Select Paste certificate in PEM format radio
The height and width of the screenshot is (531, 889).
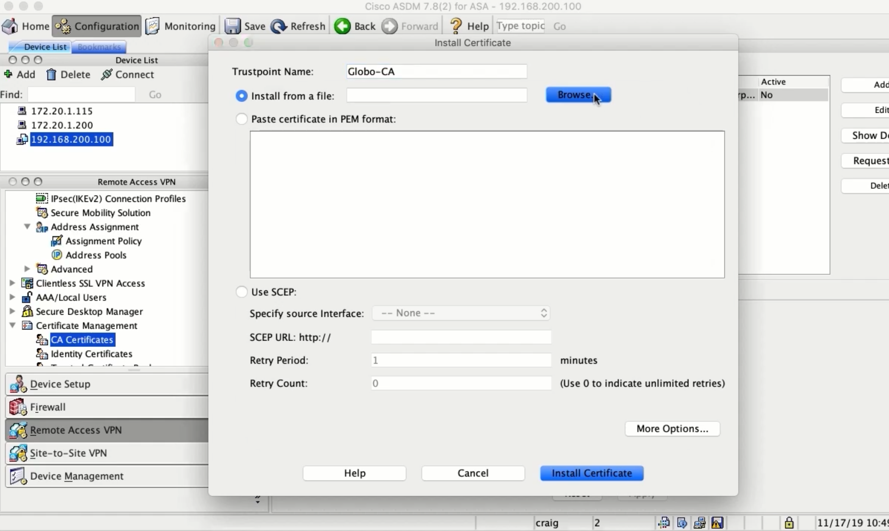pyautogui.click(x=241, y=119)
